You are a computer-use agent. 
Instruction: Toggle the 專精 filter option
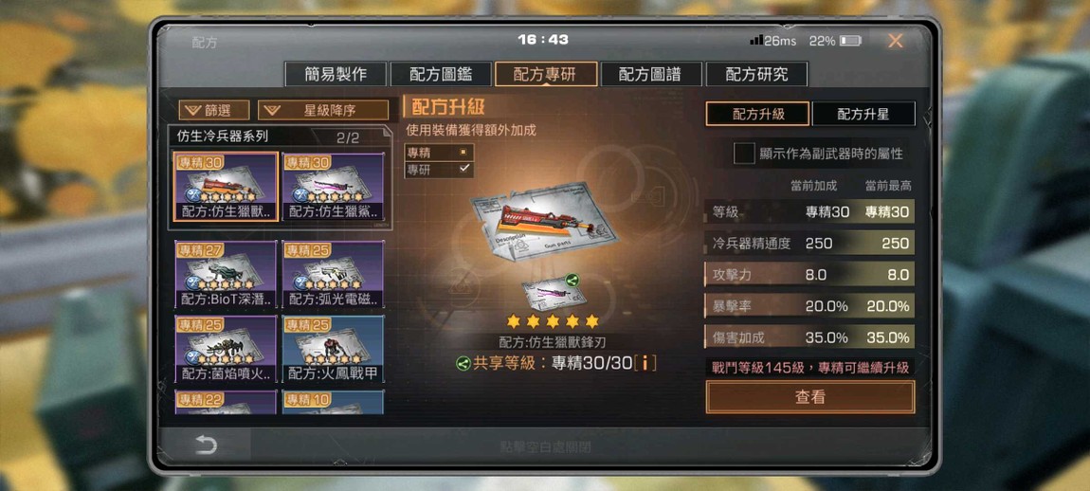pos(440,153)
